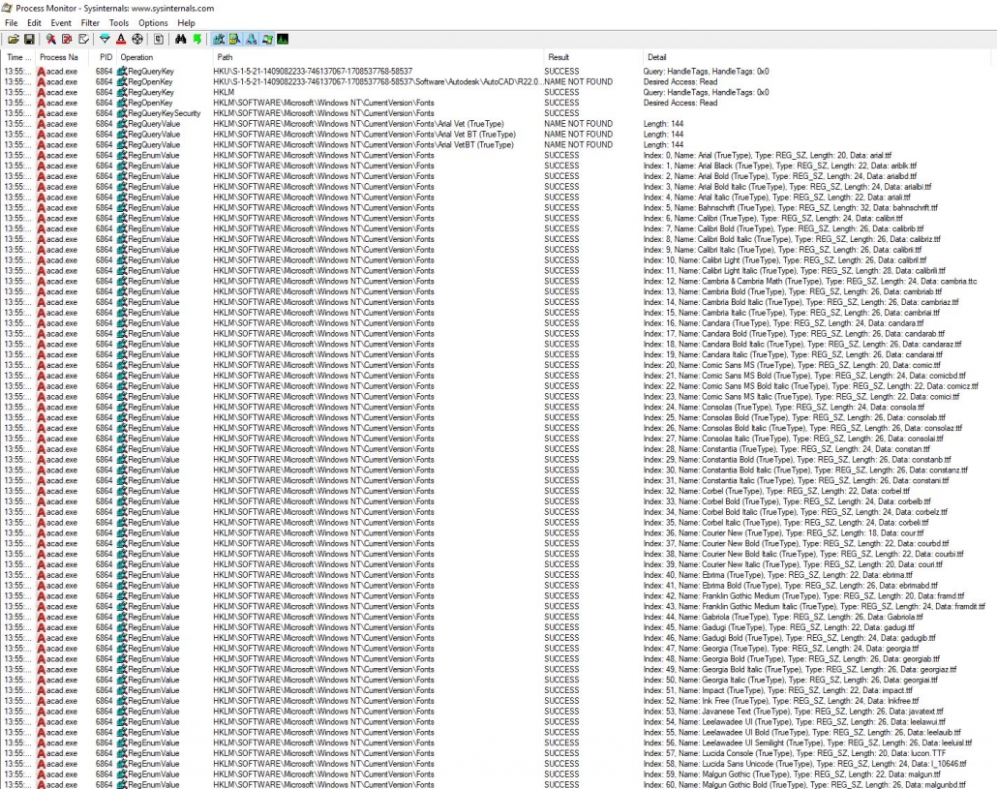Open the Filter funnel icon
Image resolution: width=997 pixels, height=789 pixels.
click(105, 40)
